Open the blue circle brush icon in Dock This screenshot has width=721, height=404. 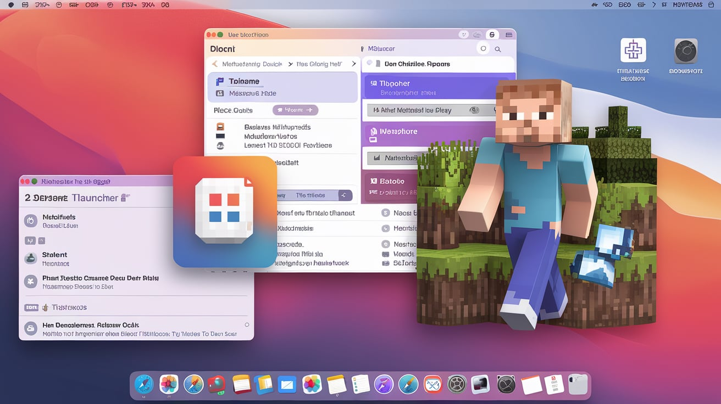click(408, 384)
